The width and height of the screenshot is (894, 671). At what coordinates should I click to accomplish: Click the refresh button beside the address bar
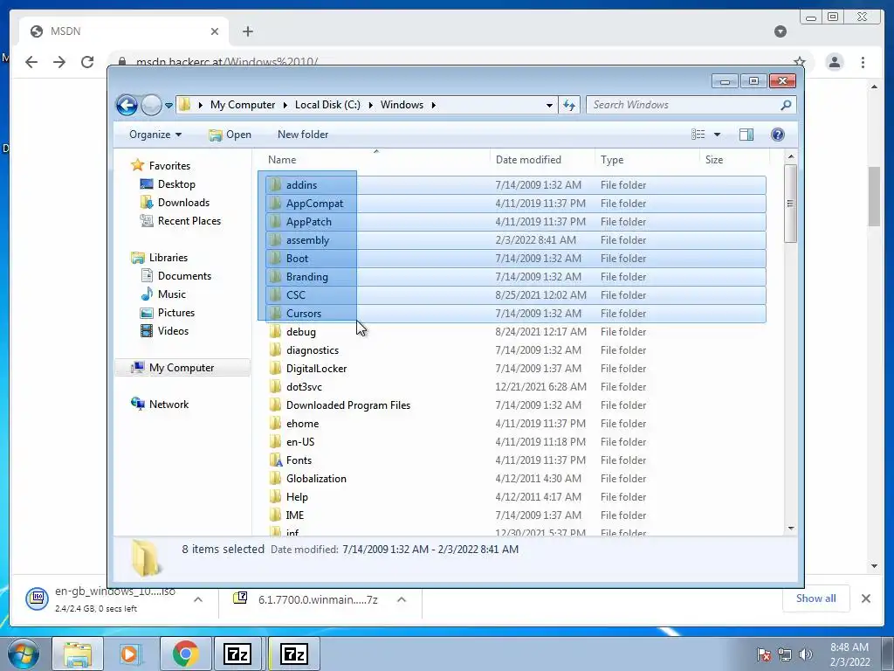(569, 105)
